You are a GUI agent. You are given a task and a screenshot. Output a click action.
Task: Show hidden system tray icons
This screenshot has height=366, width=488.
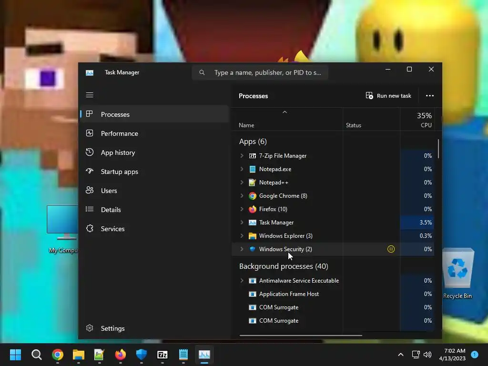(x=401, y=355)
